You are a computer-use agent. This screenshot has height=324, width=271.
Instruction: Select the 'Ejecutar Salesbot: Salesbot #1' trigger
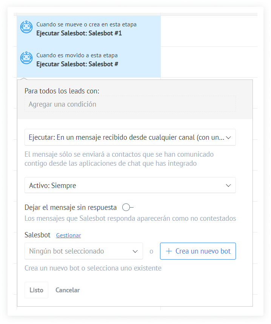click(79, 33)
